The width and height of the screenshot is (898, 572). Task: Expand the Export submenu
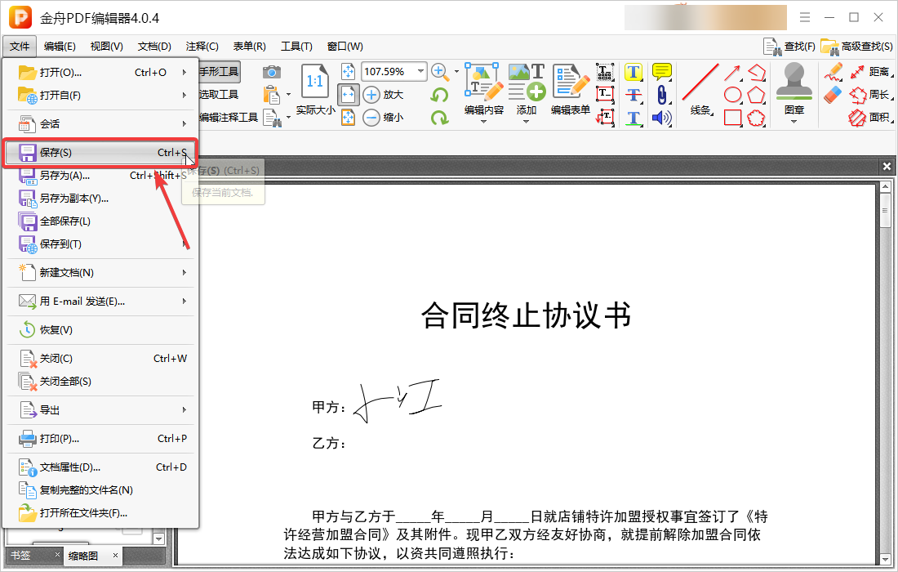tap(102, 410)
